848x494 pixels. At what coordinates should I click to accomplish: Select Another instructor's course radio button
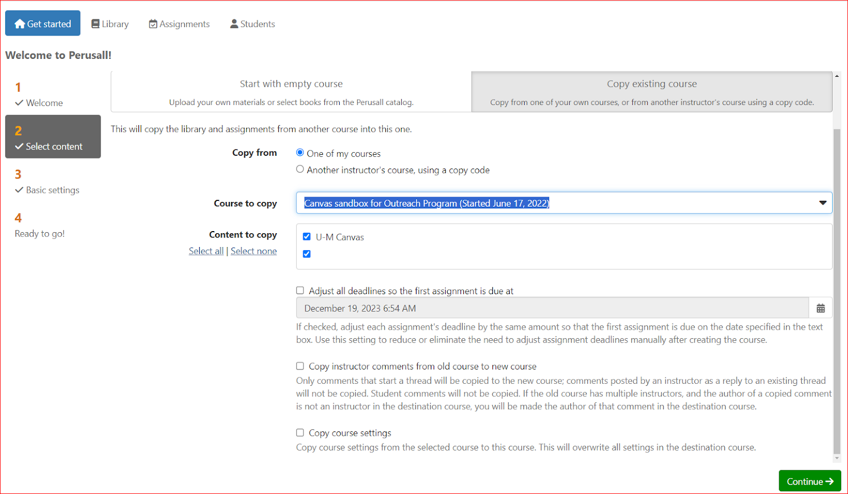click(300, 169)
